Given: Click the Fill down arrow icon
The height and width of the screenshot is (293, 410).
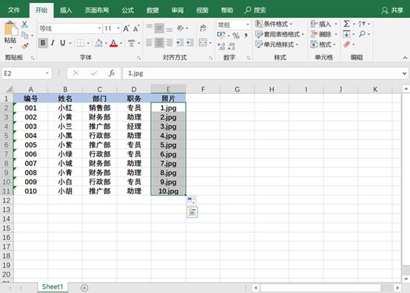Looking at the screenshot, I should click(346, 34).
